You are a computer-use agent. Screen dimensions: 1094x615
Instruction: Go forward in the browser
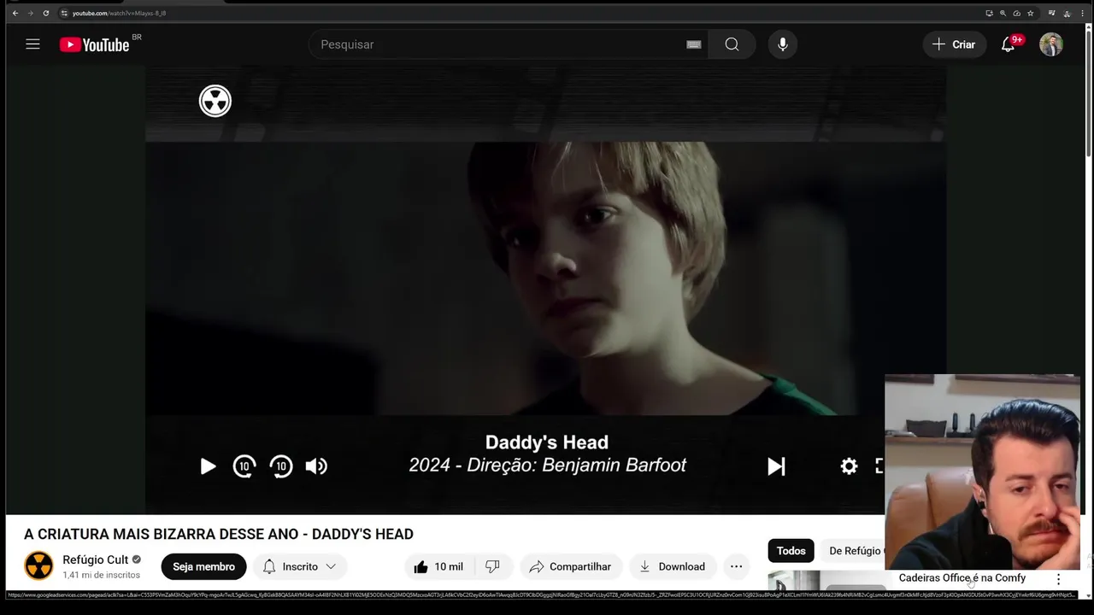pos(30,13)
